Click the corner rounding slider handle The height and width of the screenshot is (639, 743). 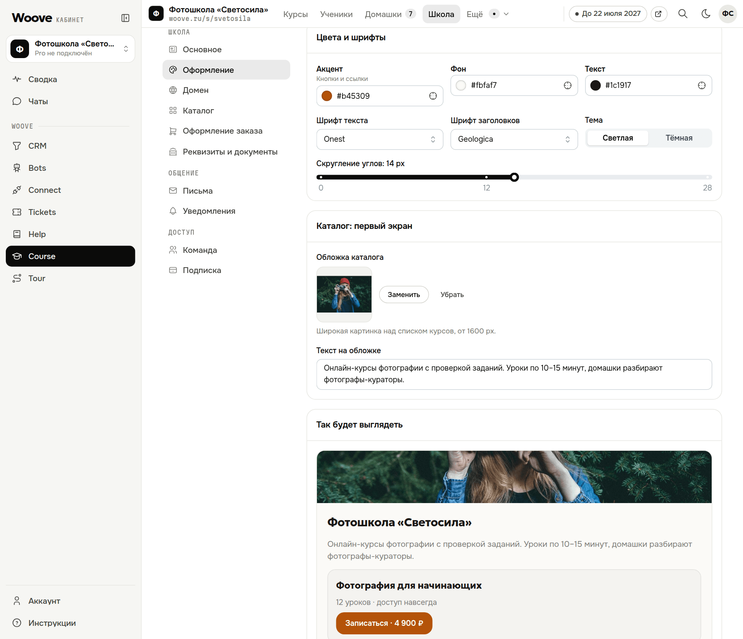(514, 177)
